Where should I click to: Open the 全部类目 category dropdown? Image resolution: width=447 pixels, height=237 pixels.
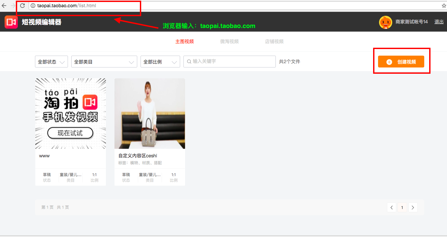point(104,62)
